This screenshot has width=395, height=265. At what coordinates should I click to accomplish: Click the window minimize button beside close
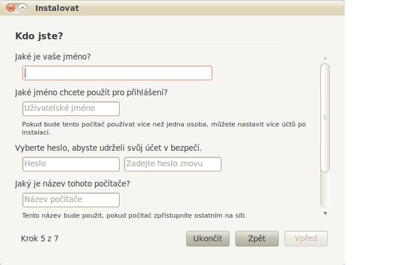(23, 8)
